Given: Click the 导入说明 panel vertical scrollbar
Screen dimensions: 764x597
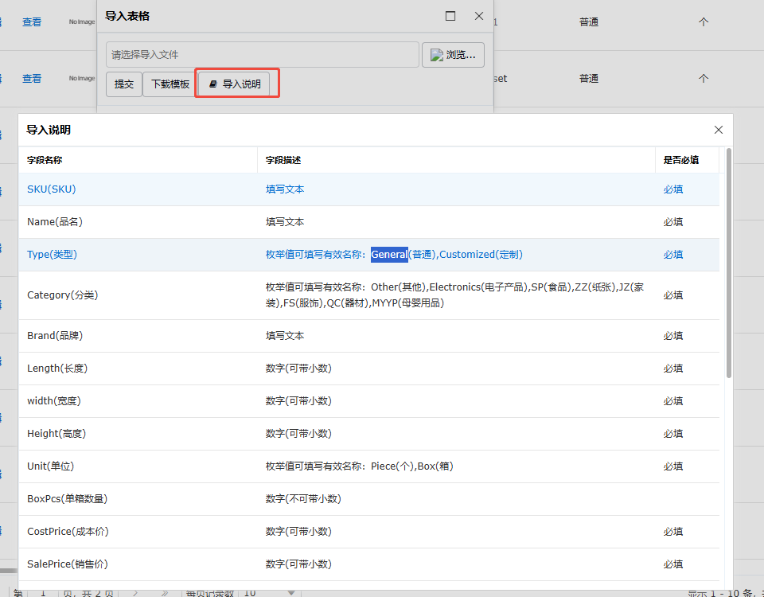Looking at the screenshot, I should [x=729, y=263].
